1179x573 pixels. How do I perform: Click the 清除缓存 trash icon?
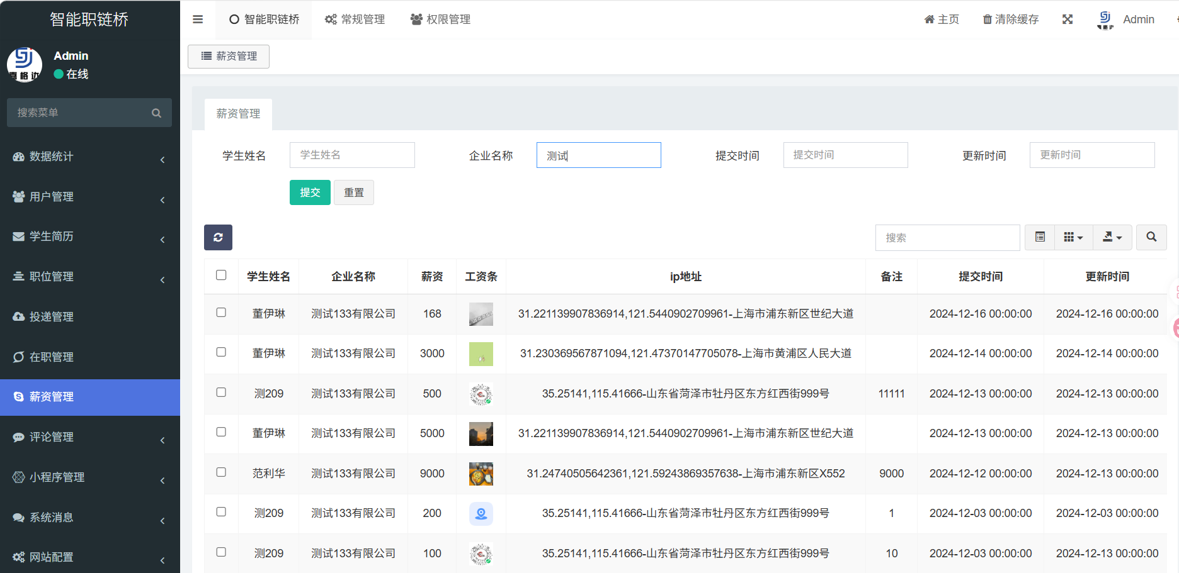coord(987,19)
